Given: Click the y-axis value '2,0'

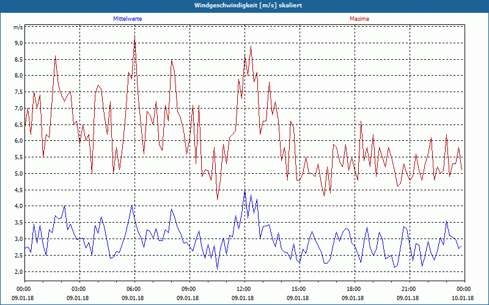Looking at the screenshot, I should pos(19,271).
